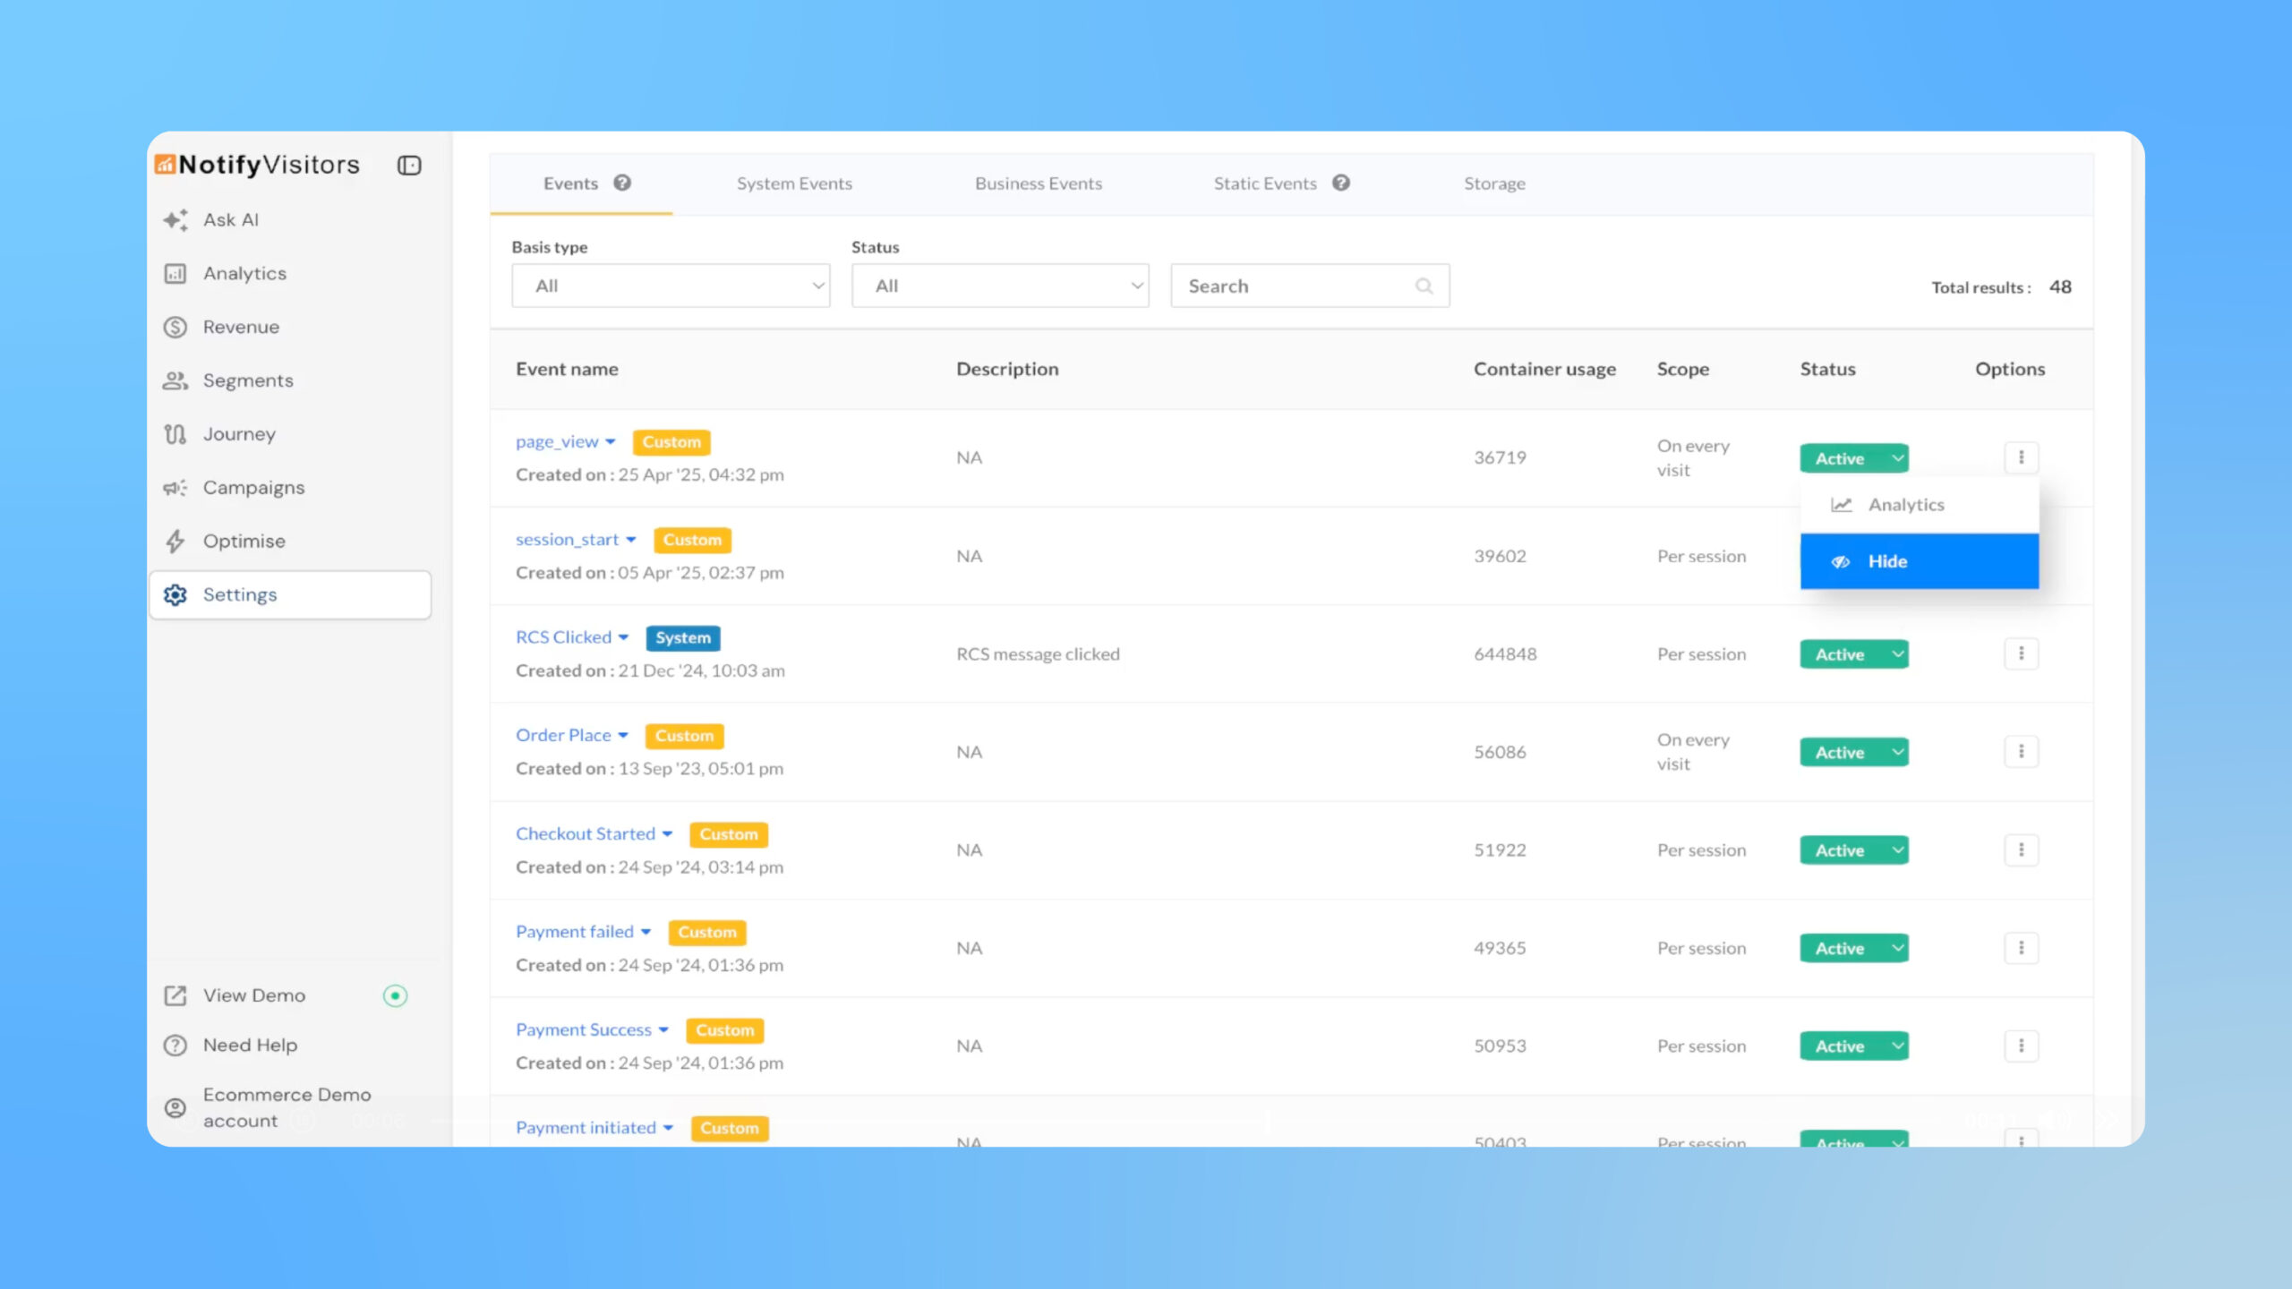Switch to the System Events tab
Viewport: 2292px width, 1289px height.
tap(794, 183)
